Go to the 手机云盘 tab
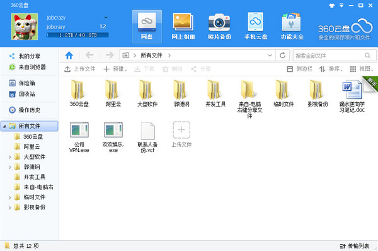378x251 pixels. click(256, 26)
